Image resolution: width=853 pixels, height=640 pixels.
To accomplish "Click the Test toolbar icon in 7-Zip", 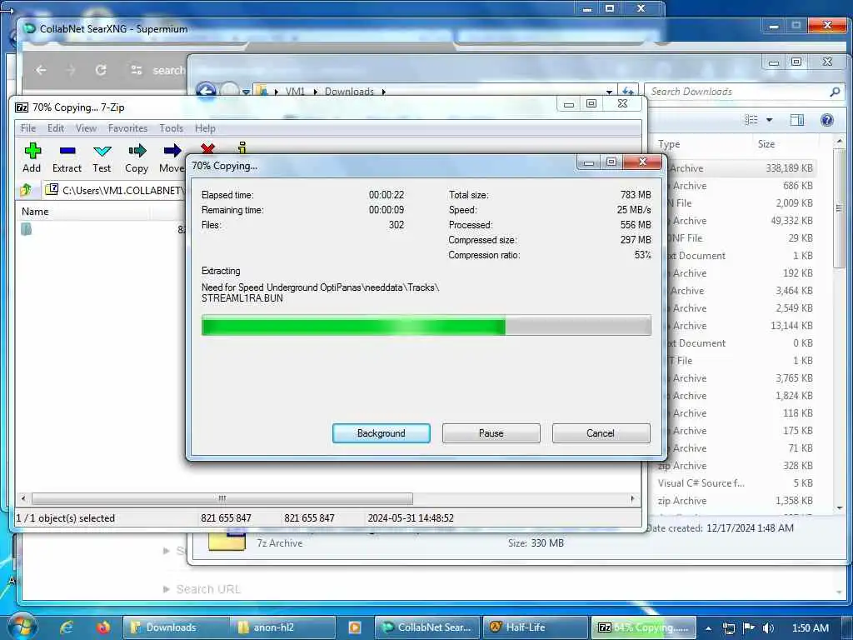I will [x=102, y=152].
